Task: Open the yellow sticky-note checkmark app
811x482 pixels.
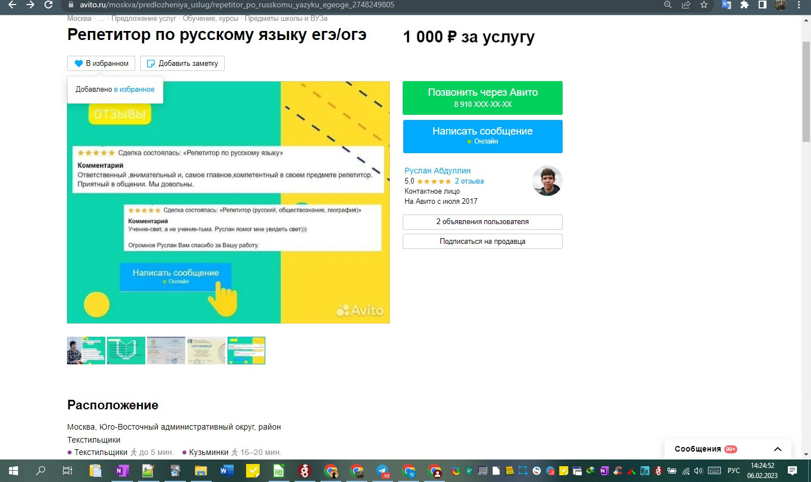Action: (x=253, y=471)
